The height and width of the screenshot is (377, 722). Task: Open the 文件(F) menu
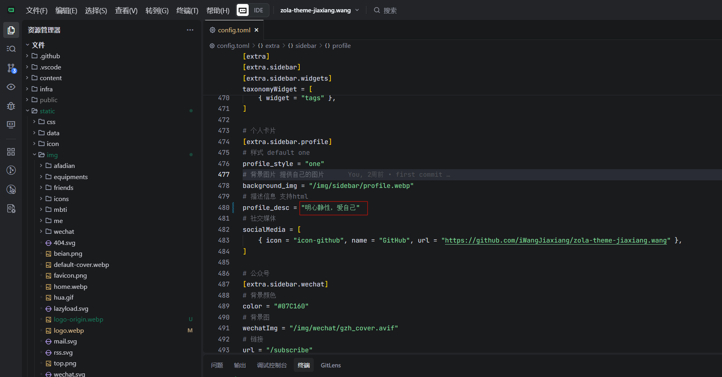pyautogui.click(x=37, y=10)
